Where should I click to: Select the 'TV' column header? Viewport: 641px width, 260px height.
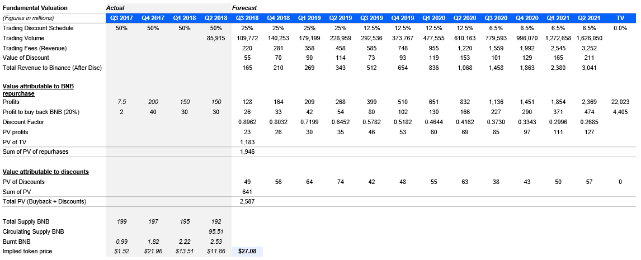[x=620, y=18]
